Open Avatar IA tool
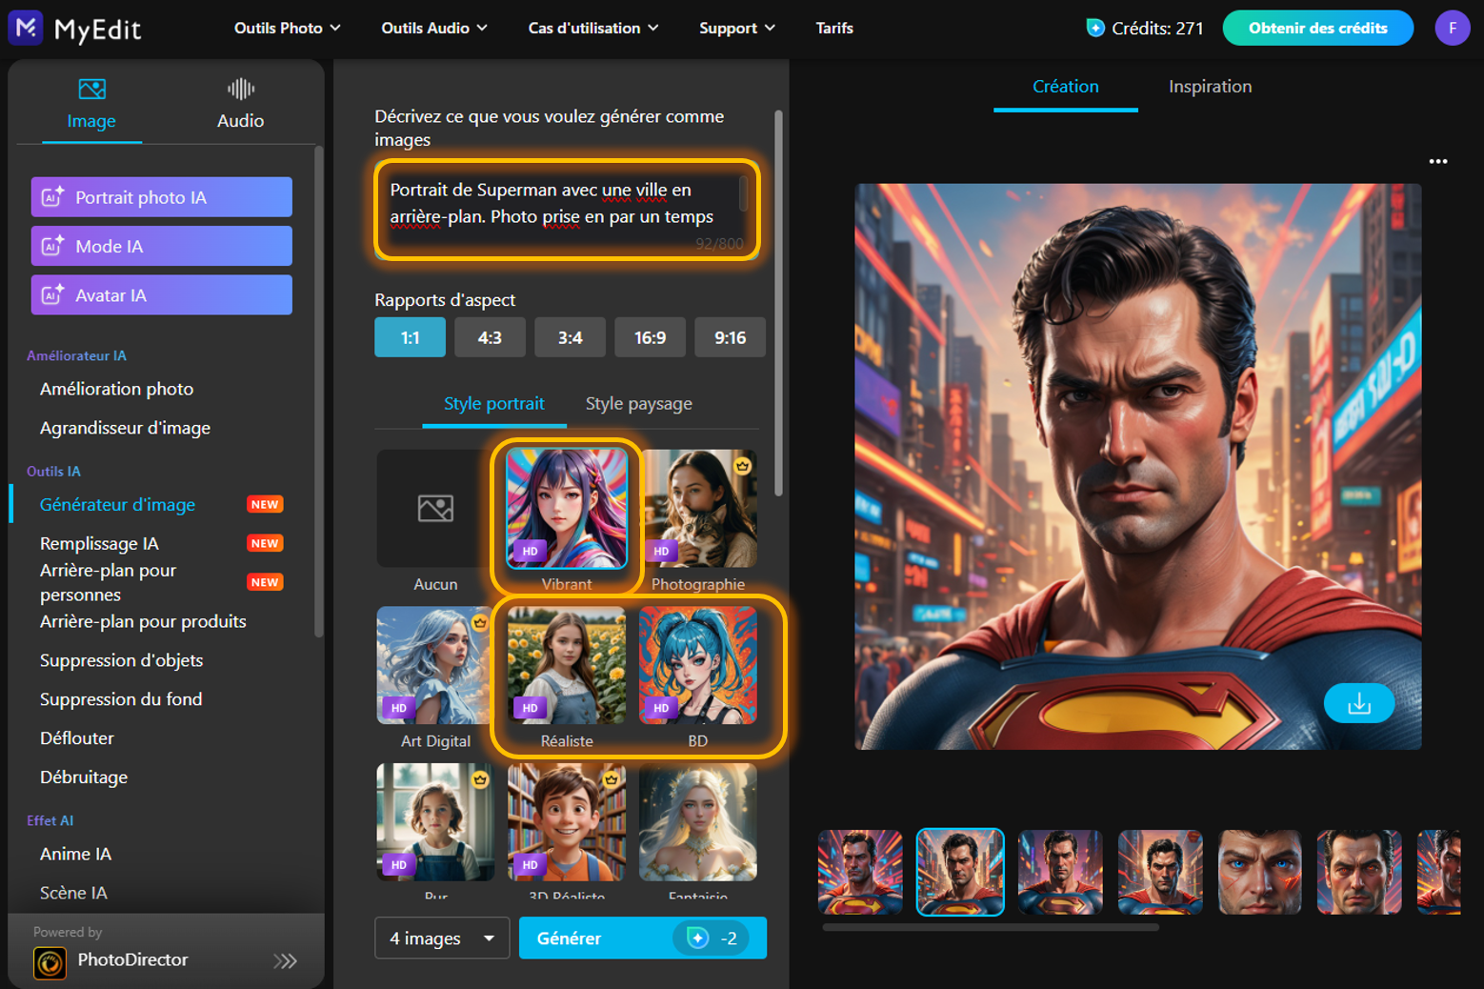 point(161,295)
